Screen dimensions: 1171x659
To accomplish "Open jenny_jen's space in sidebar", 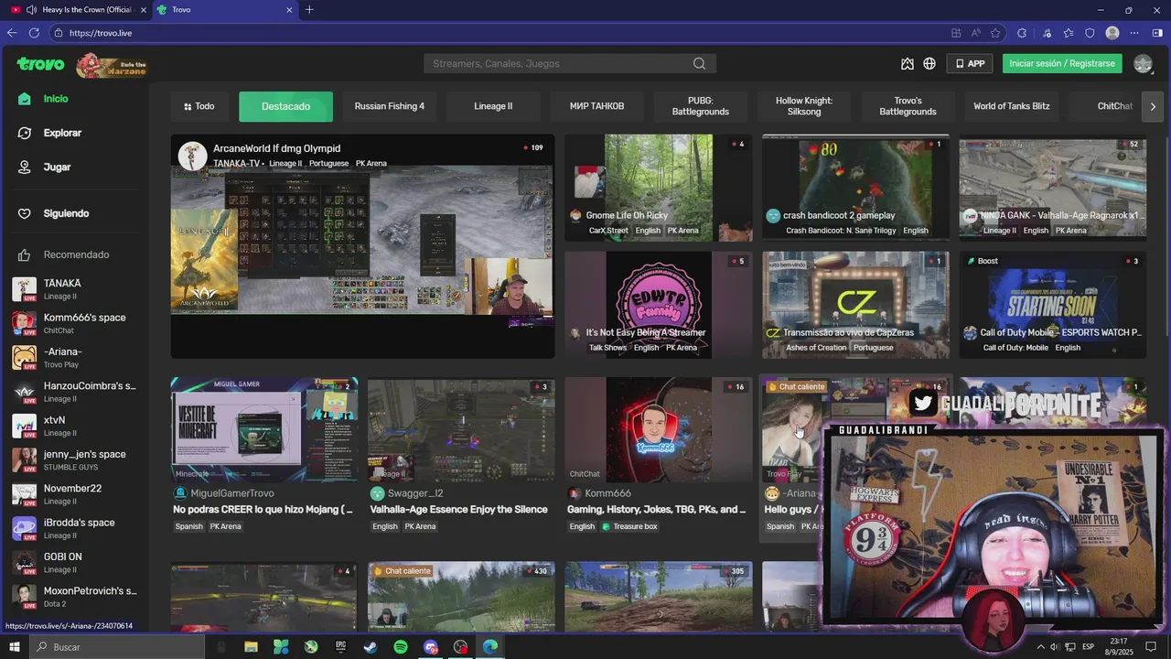I will (x=75, y=460).
